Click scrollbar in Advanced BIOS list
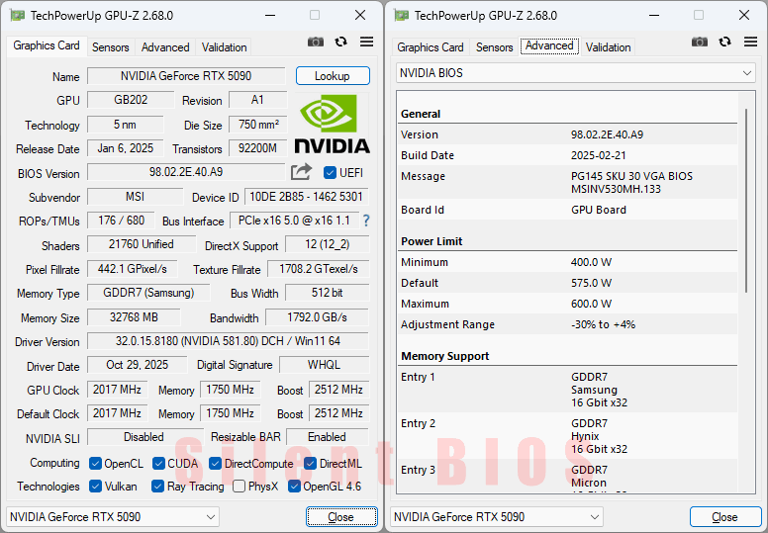 [x=746, y=201]
